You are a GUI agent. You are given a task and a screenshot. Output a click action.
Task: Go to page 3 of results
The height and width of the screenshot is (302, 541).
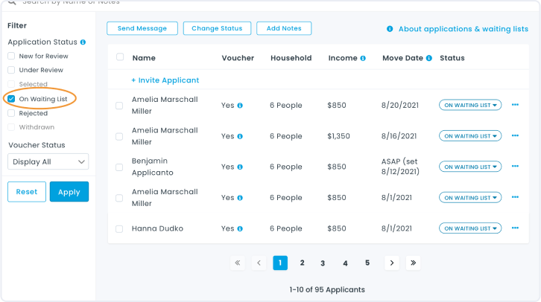323,263
